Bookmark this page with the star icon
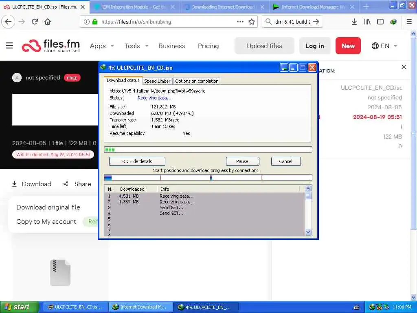 252,22
